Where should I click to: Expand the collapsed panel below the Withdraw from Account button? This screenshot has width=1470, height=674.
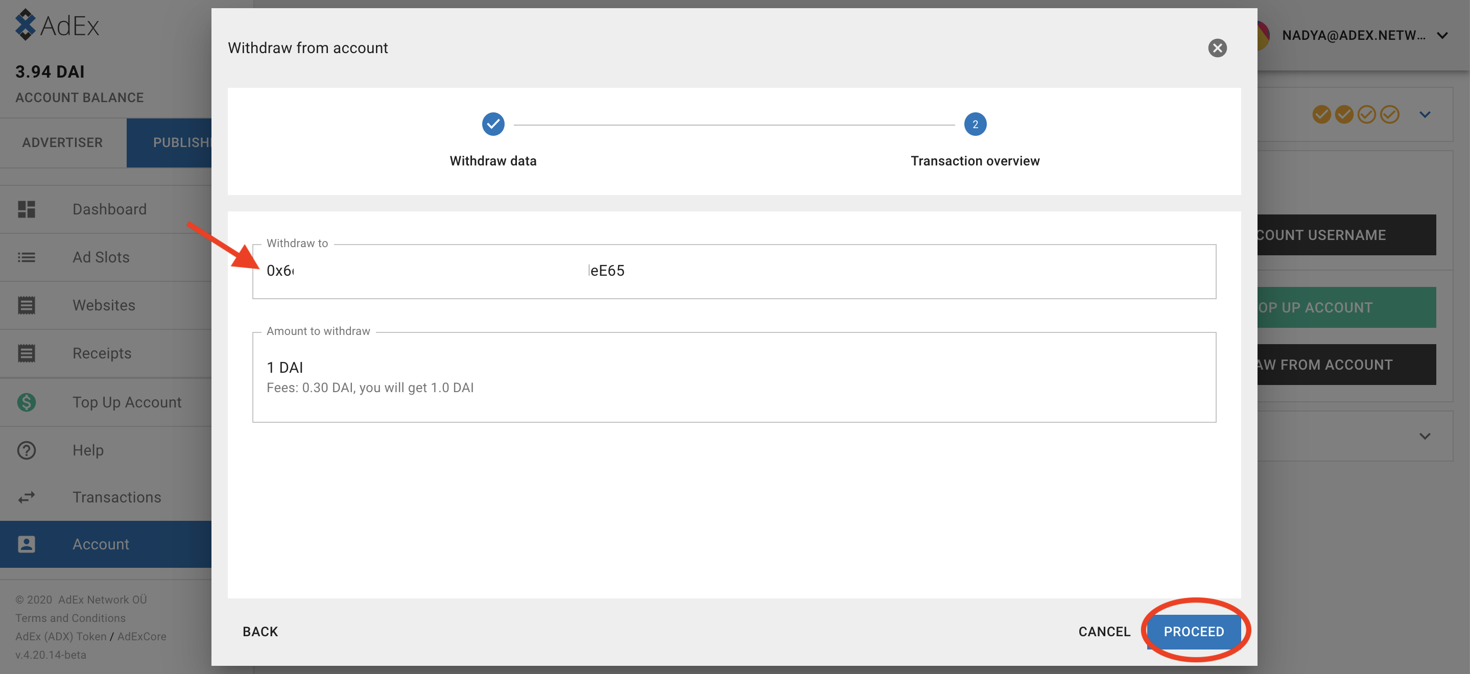1425,437
